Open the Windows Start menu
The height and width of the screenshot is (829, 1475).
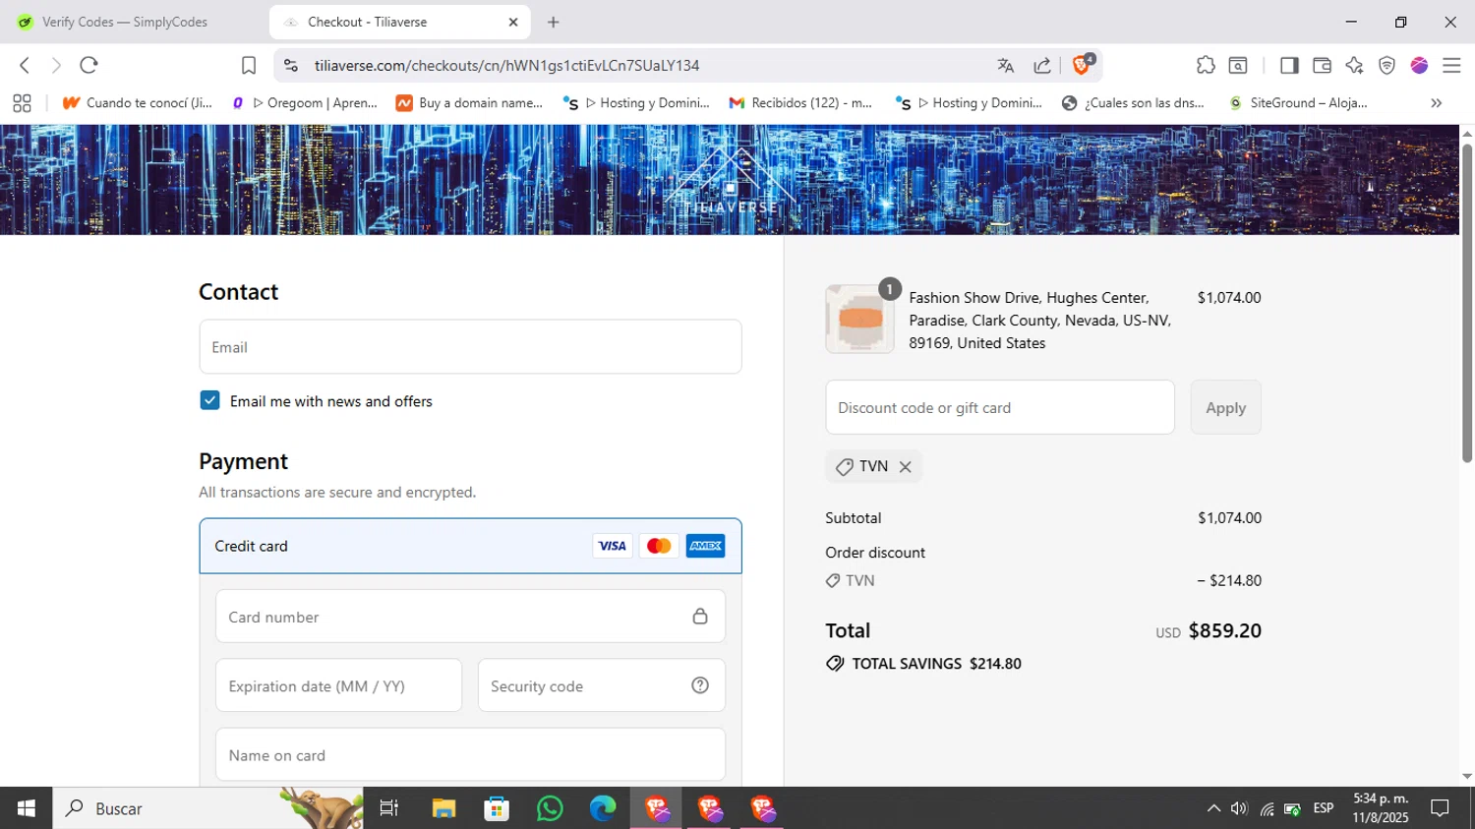click(26, 808)
